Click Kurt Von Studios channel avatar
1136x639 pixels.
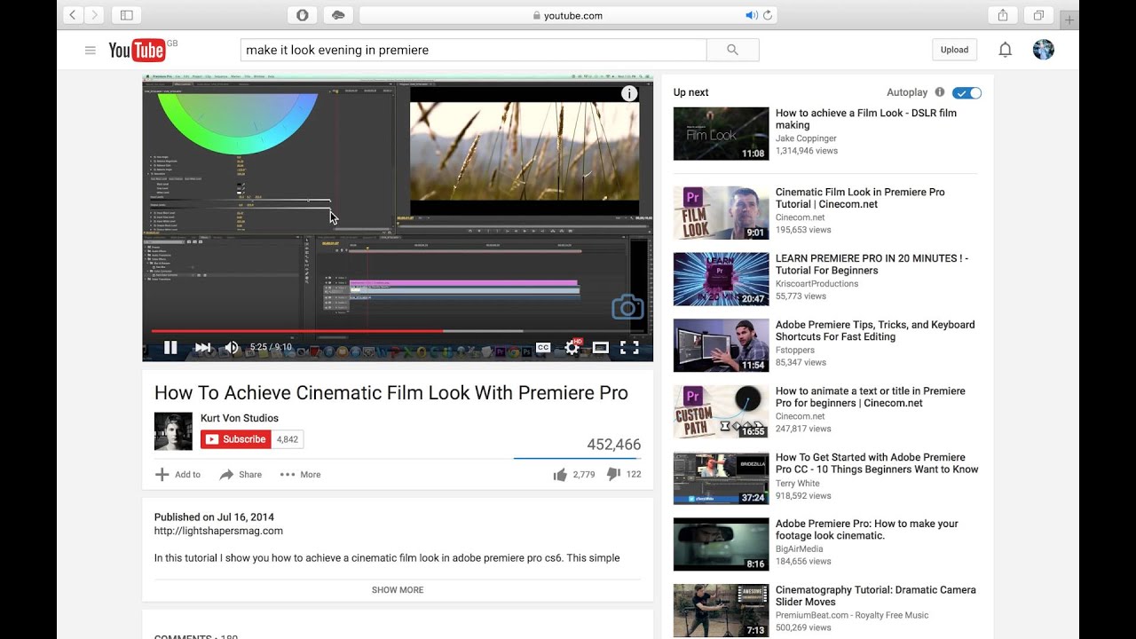(x=173, y=431)
